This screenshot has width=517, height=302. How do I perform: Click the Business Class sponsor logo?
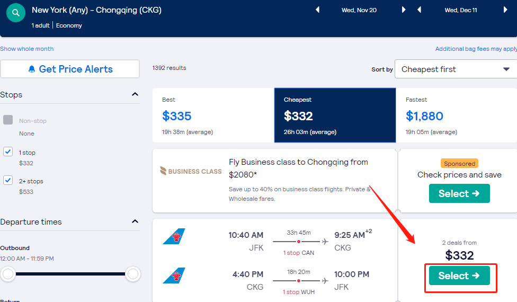[x=191, y=171]
